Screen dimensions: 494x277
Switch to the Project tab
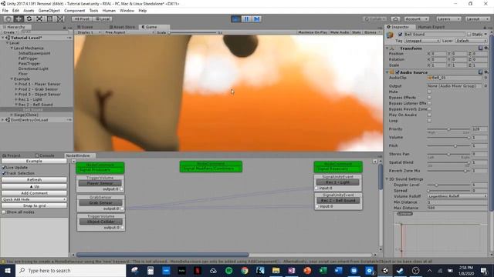(12, 155)
